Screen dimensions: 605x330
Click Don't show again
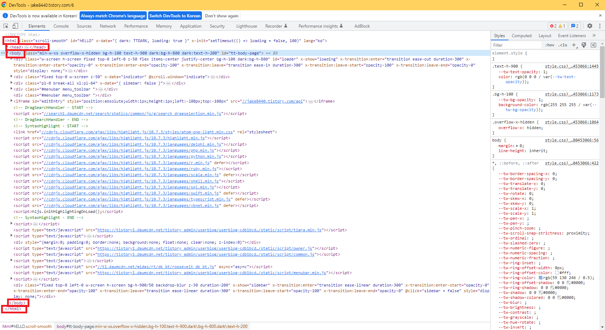click(x=222, y=16)
